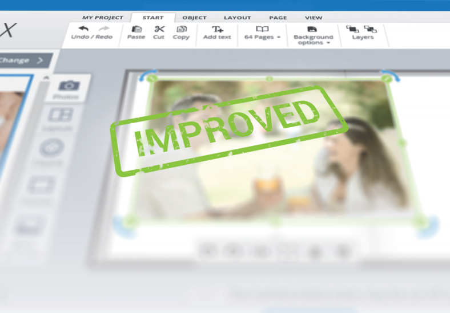Screen dimensions: 450x313
Task: Click the background options image icon
Action: [x=312, y=29]
